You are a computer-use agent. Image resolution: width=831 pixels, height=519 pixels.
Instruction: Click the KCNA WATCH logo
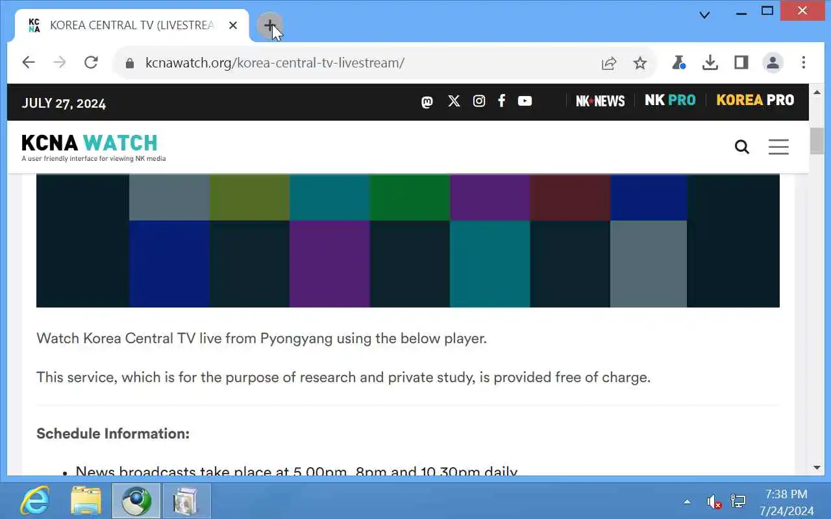tap(93, 147)
